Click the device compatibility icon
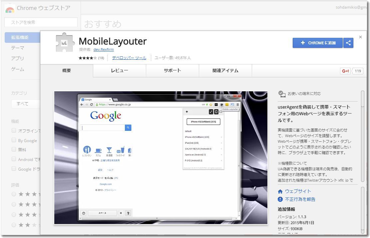370x238 pixels. 282,94
